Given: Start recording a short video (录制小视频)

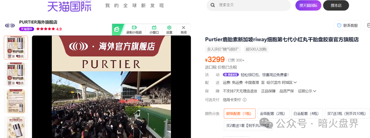Looking at the screenshot, I should tap(134, 29).
